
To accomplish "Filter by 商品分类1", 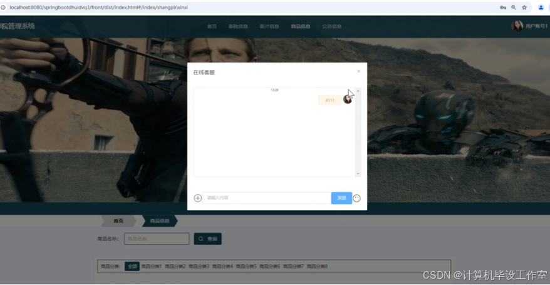I will (152, 266).
